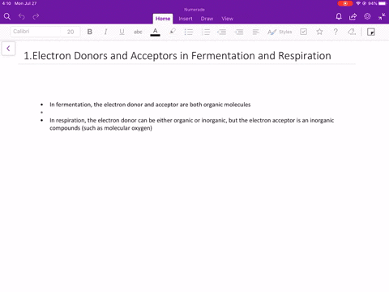
Task: Insert a To Do checkbox tag
Action: click(x=303, y=32)
